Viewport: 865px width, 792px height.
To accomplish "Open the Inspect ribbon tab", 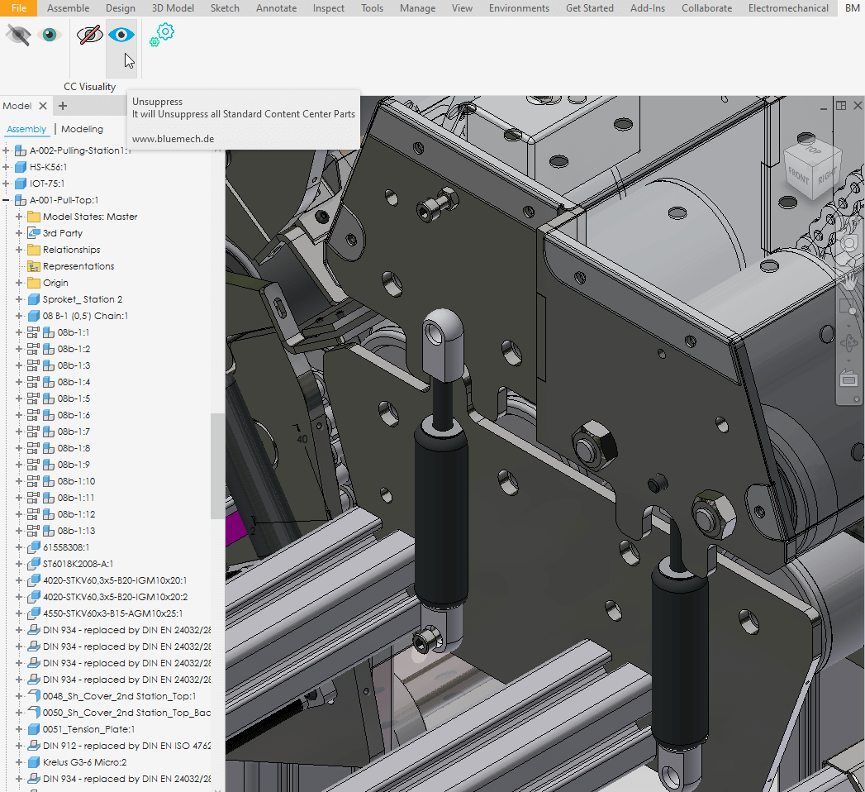I will 329,8.
